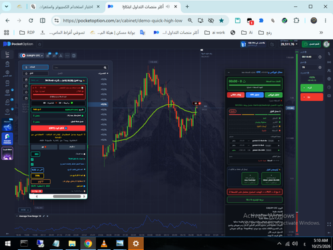Open the fourth left sidebar icon below the circular symbol icon
Viewport: 333px width, 250px height.
[x=7, y=83]
